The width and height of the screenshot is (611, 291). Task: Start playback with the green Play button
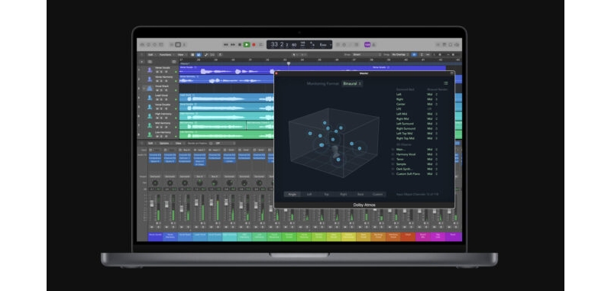246,45
